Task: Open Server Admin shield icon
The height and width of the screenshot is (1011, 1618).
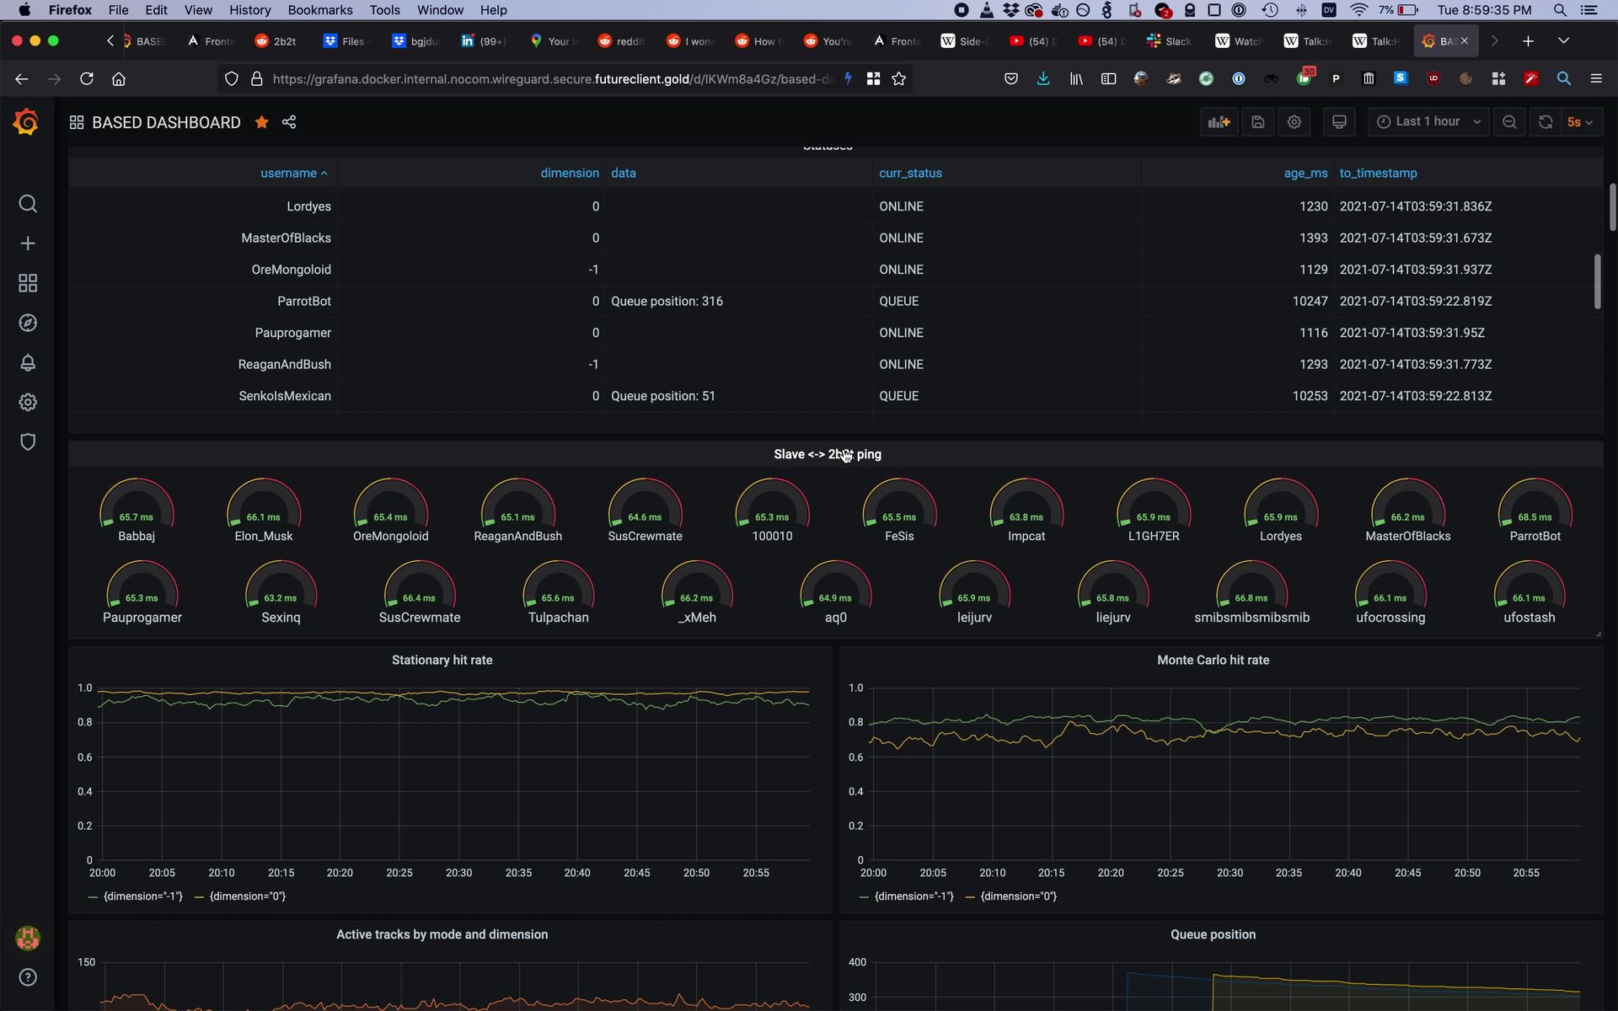Action: [28, 441]
